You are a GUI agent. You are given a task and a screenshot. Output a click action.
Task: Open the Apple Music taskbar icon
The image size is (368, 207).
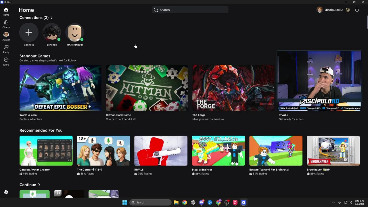point(235,202)
